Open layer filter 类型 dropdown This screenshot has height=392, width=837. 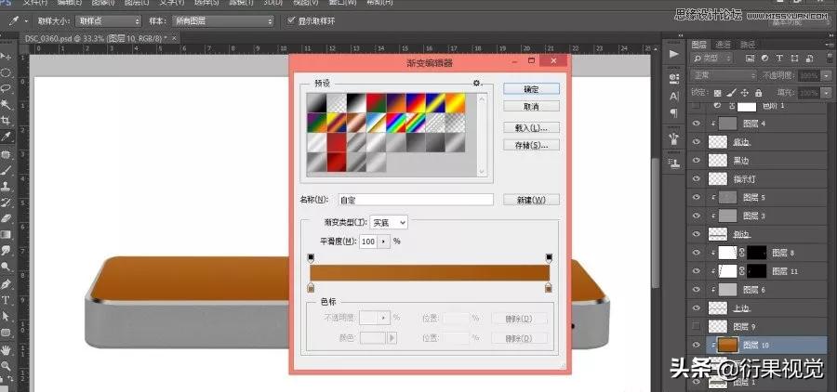point(713,59)
